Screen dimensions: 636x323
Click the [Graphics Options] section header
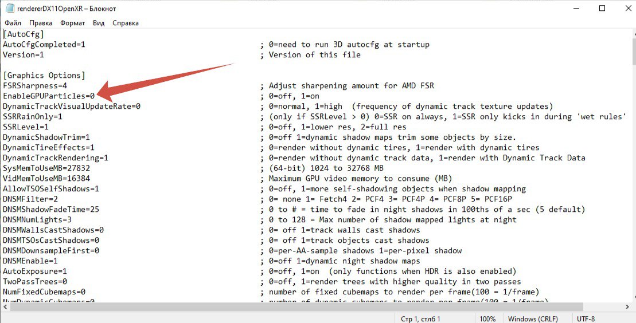(44, 76)
